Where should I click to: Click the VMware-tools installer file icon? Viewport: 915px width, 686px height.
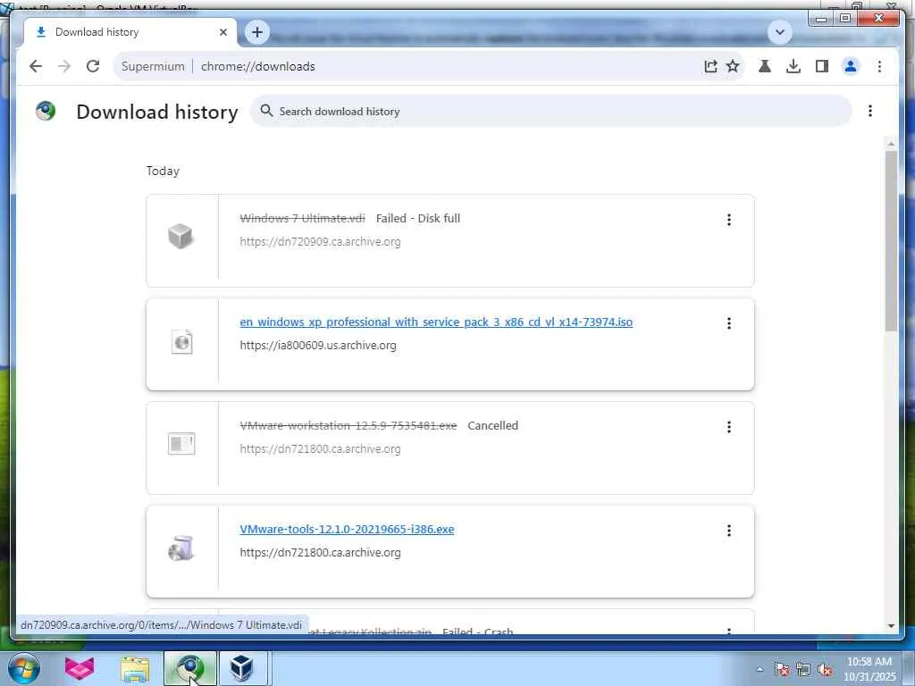click(x=180, y=548)
